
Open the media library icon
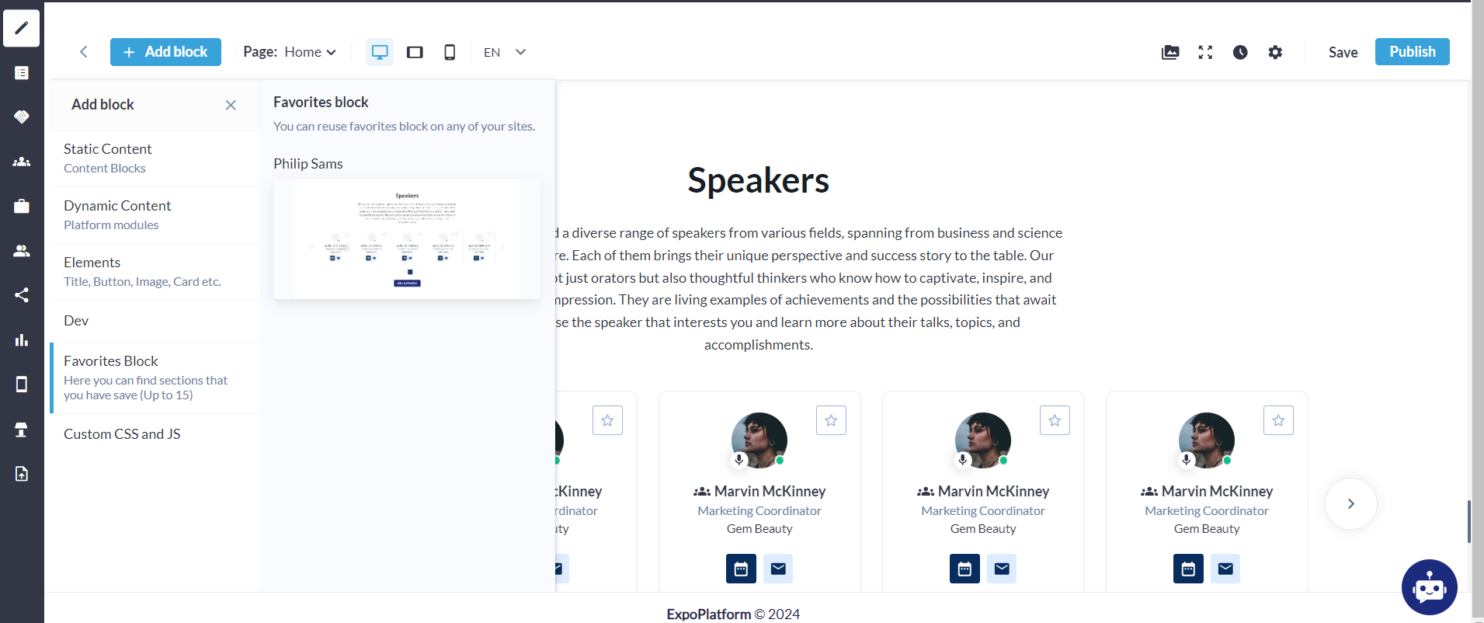point(1170,52)
